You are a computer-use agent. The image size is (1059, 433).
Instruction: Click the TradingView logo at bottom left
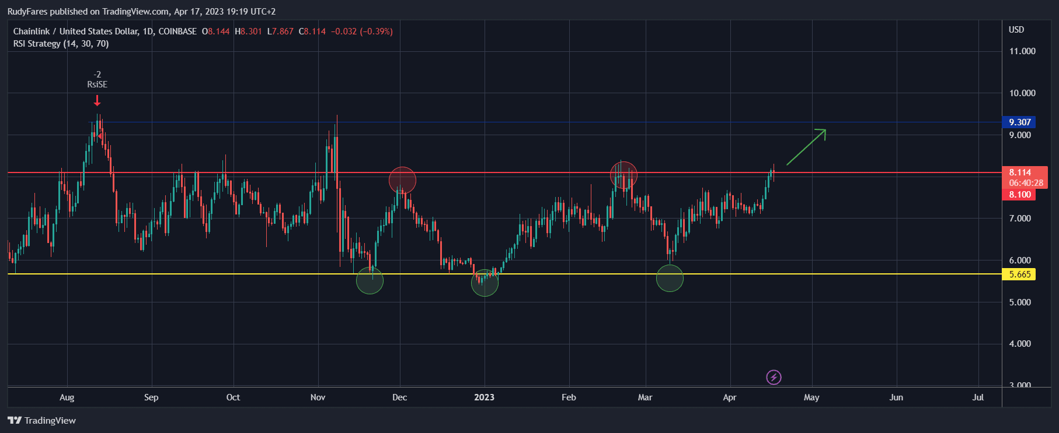41,420
